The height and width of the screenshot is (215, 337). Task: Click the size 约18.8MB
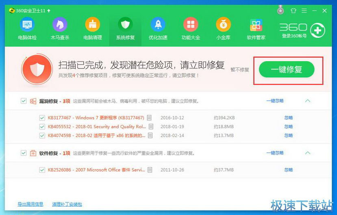(224, 127)
